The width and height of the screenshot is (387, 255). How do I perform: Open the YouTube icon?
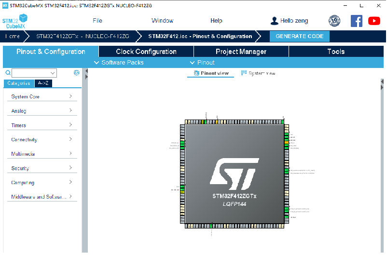374,21
